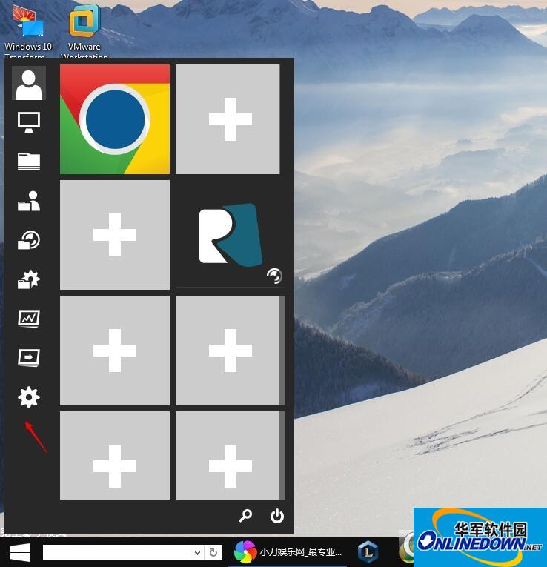Launch the R logo app tile
The image size is (547, 567).
231,235
